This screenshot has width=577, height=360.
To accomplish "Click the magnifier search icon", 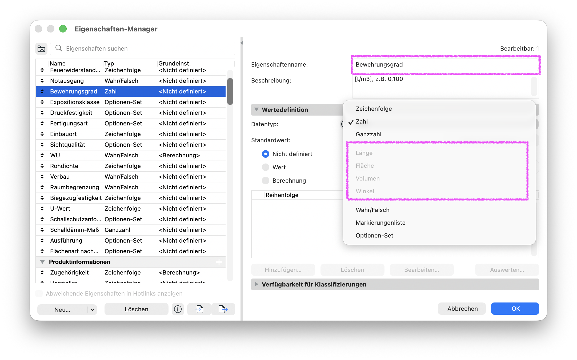I will coord(59,48).
